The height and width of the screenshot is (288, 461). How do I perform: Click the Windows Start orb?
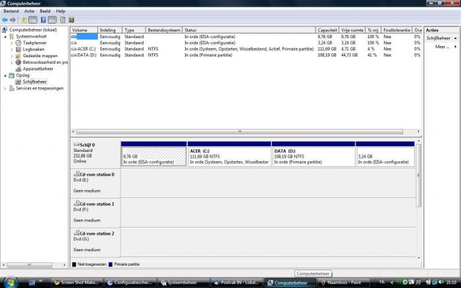tap(11, 283)
